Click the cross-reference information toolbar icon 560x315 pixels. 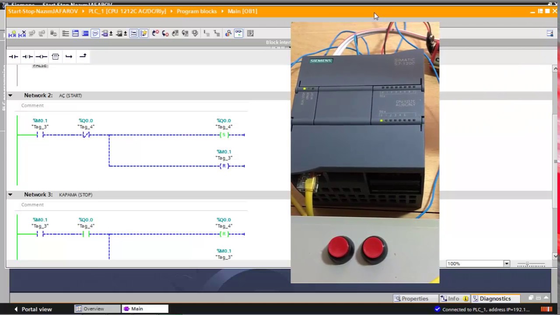(228, 33)
